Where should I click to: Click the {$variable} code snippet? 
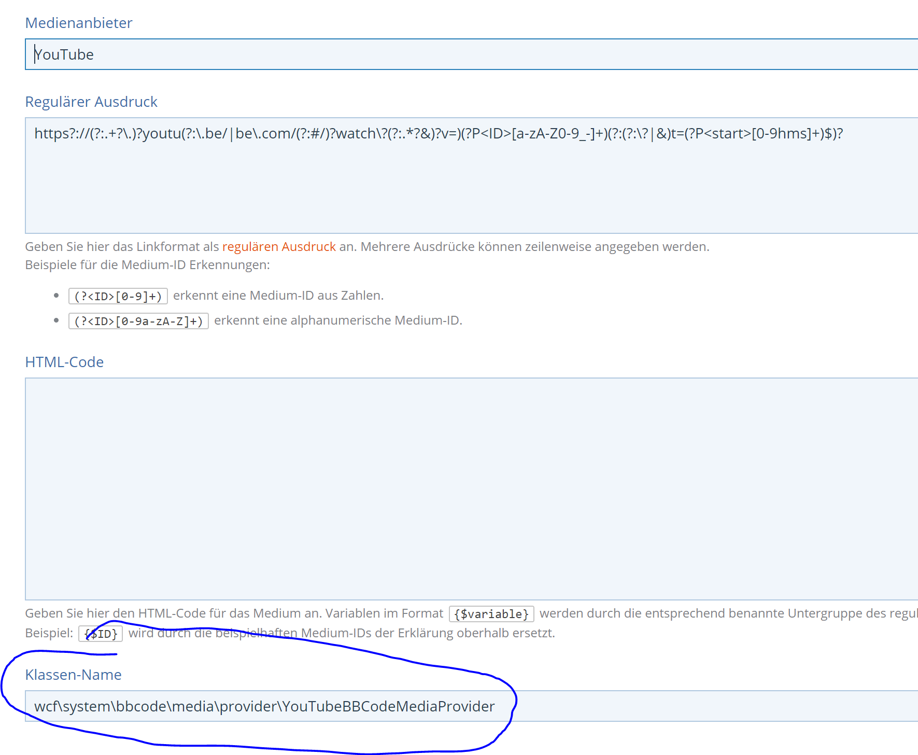click(491, 614)
